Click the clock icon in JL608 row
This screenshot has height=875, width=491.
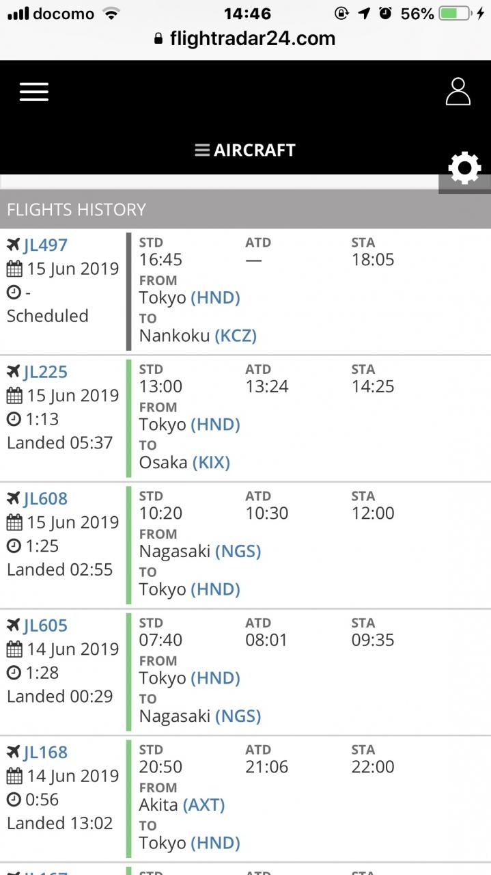tap(14, 546)
